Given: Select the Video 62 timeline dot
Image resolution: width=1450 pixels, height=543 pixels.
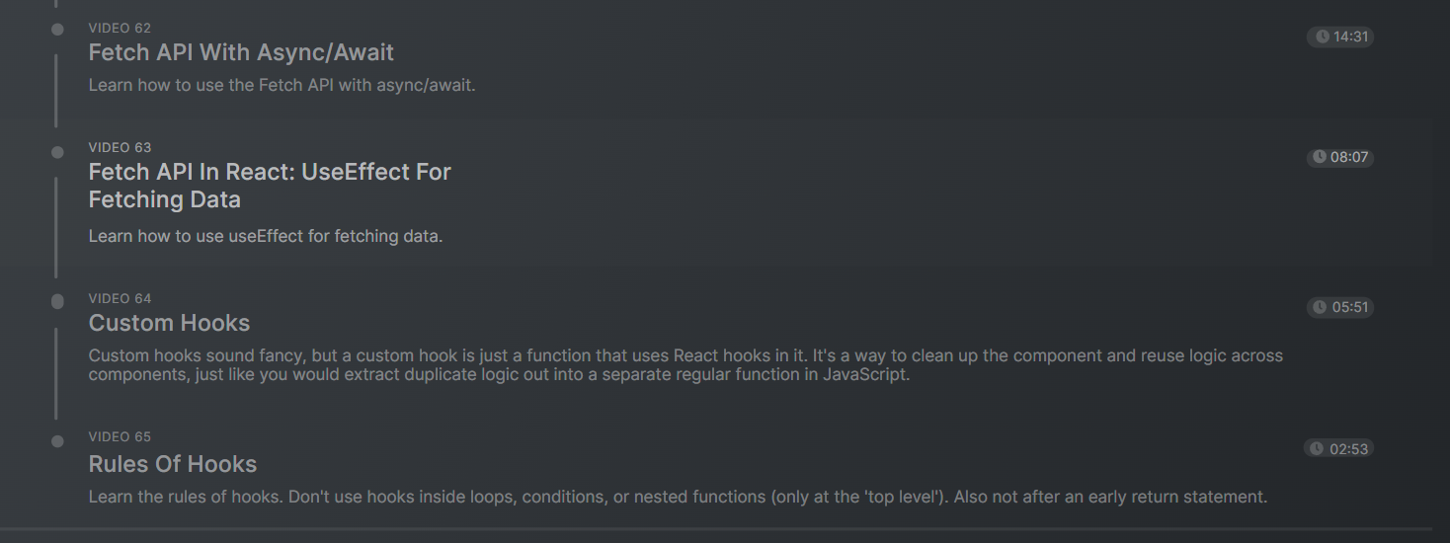Looking at the screenshot, I should (57, 30).
